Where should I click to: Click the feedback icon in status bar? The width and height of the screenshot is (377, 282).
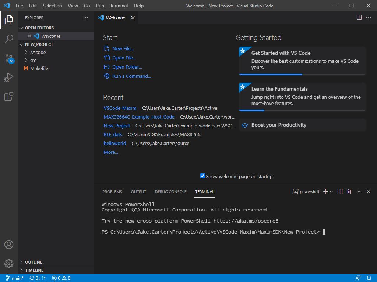pyautogui.click(x=358, y=278)
